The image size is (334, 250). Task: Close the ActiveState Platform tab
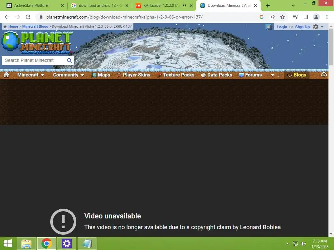62,6
